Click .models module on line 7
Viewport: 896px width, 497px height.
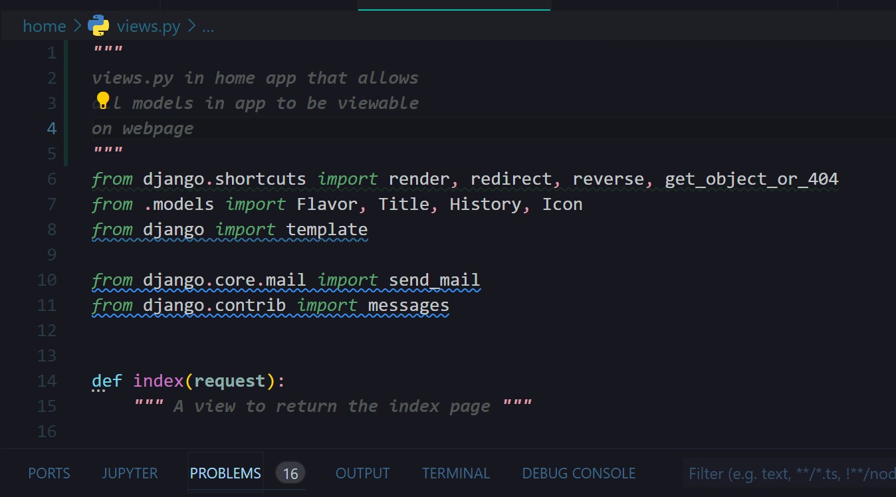pyautogui.click(x=179, y=204)
